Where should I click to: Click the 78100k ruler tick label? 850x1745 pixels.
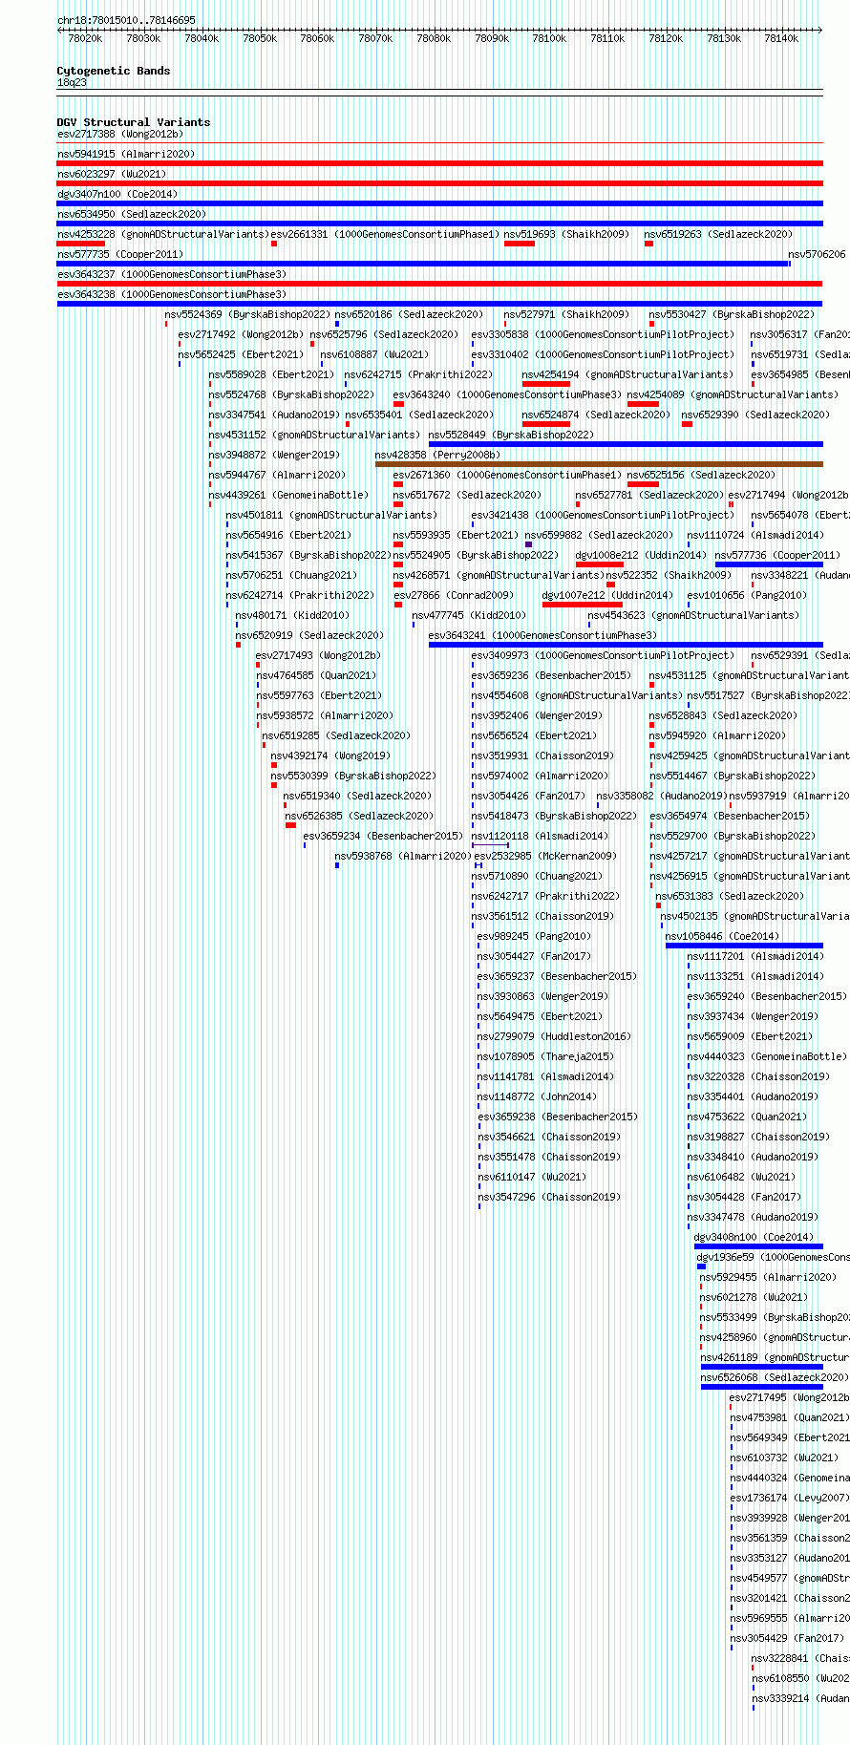tap(549, 39)
